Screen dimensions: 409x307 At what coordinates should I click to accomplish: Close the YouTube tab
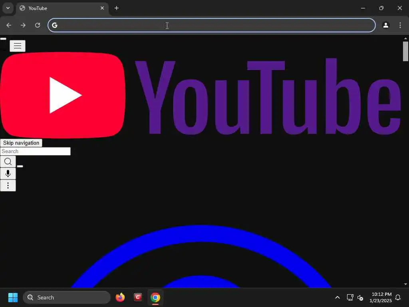point(102,8)
